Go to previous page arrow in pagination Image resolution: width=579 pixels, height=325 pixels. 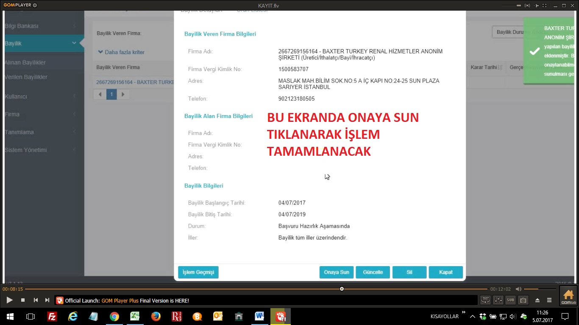[100, 94]
